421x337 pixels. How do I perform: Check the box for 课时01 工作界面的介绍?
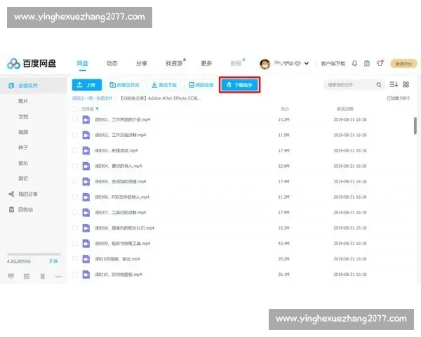click(75, 119)
